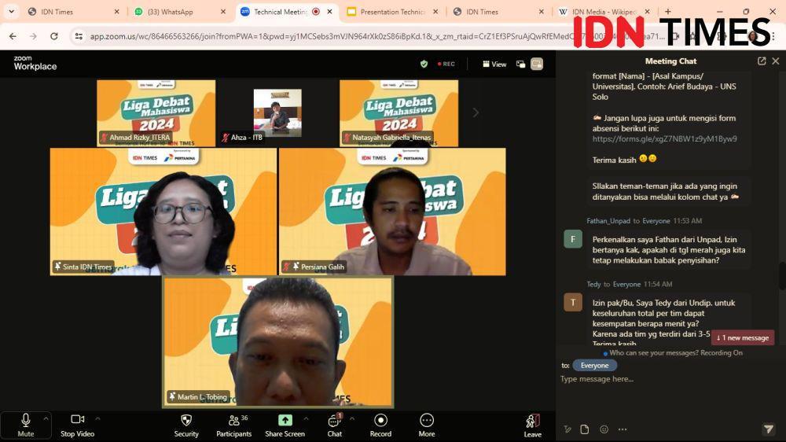Click Tedy avatar in chat
This screenshot has height=442, width=786.
point(573,302)
